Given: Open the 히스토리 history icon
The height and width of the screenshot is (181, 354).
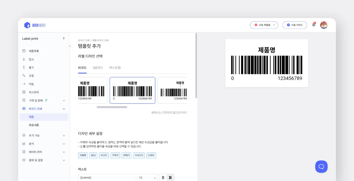Looking at the screenshot, I should pos(23,92).
